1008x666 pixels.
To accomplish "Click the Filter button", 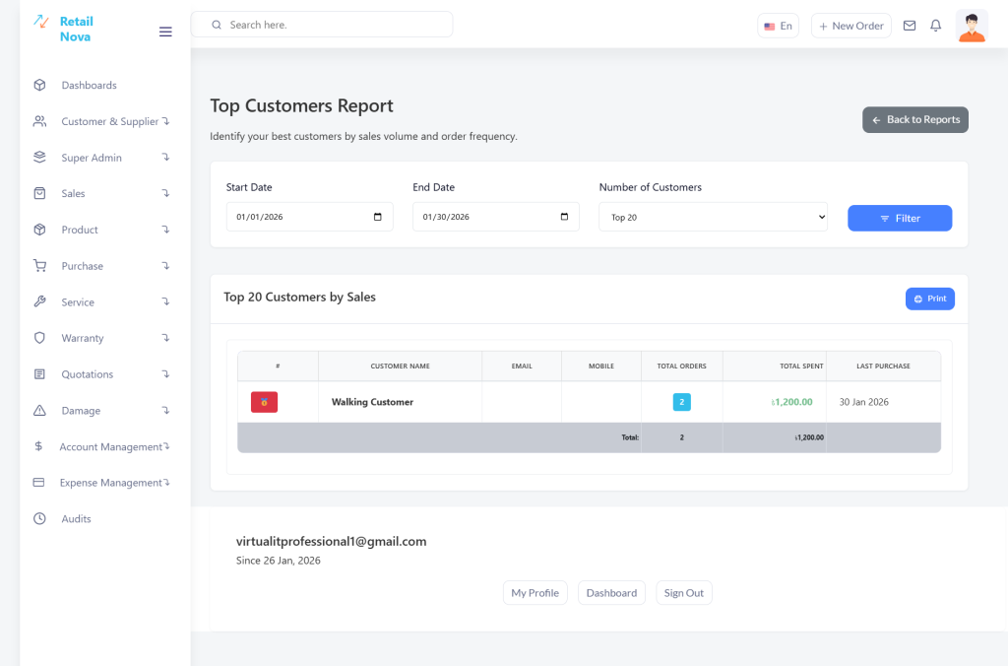I will click(x=899, y=218).
